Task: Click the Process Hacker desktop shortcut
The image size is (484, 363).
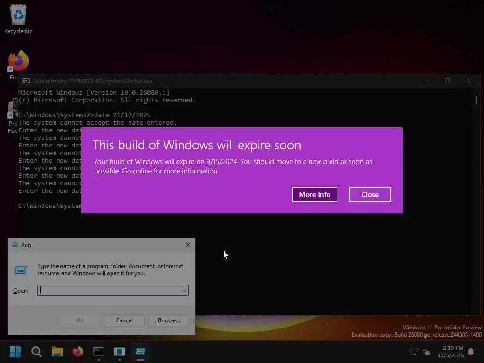Action: coord(13,117)
